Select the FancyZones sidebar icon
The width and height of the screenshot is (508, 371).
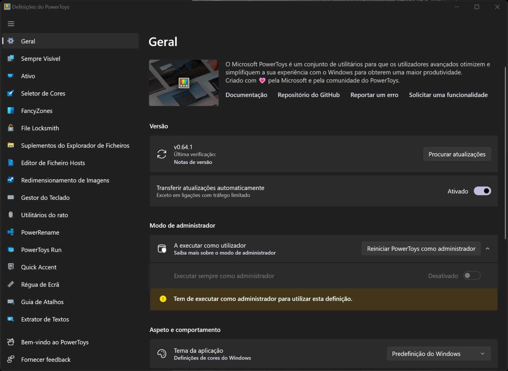(10, 110)
